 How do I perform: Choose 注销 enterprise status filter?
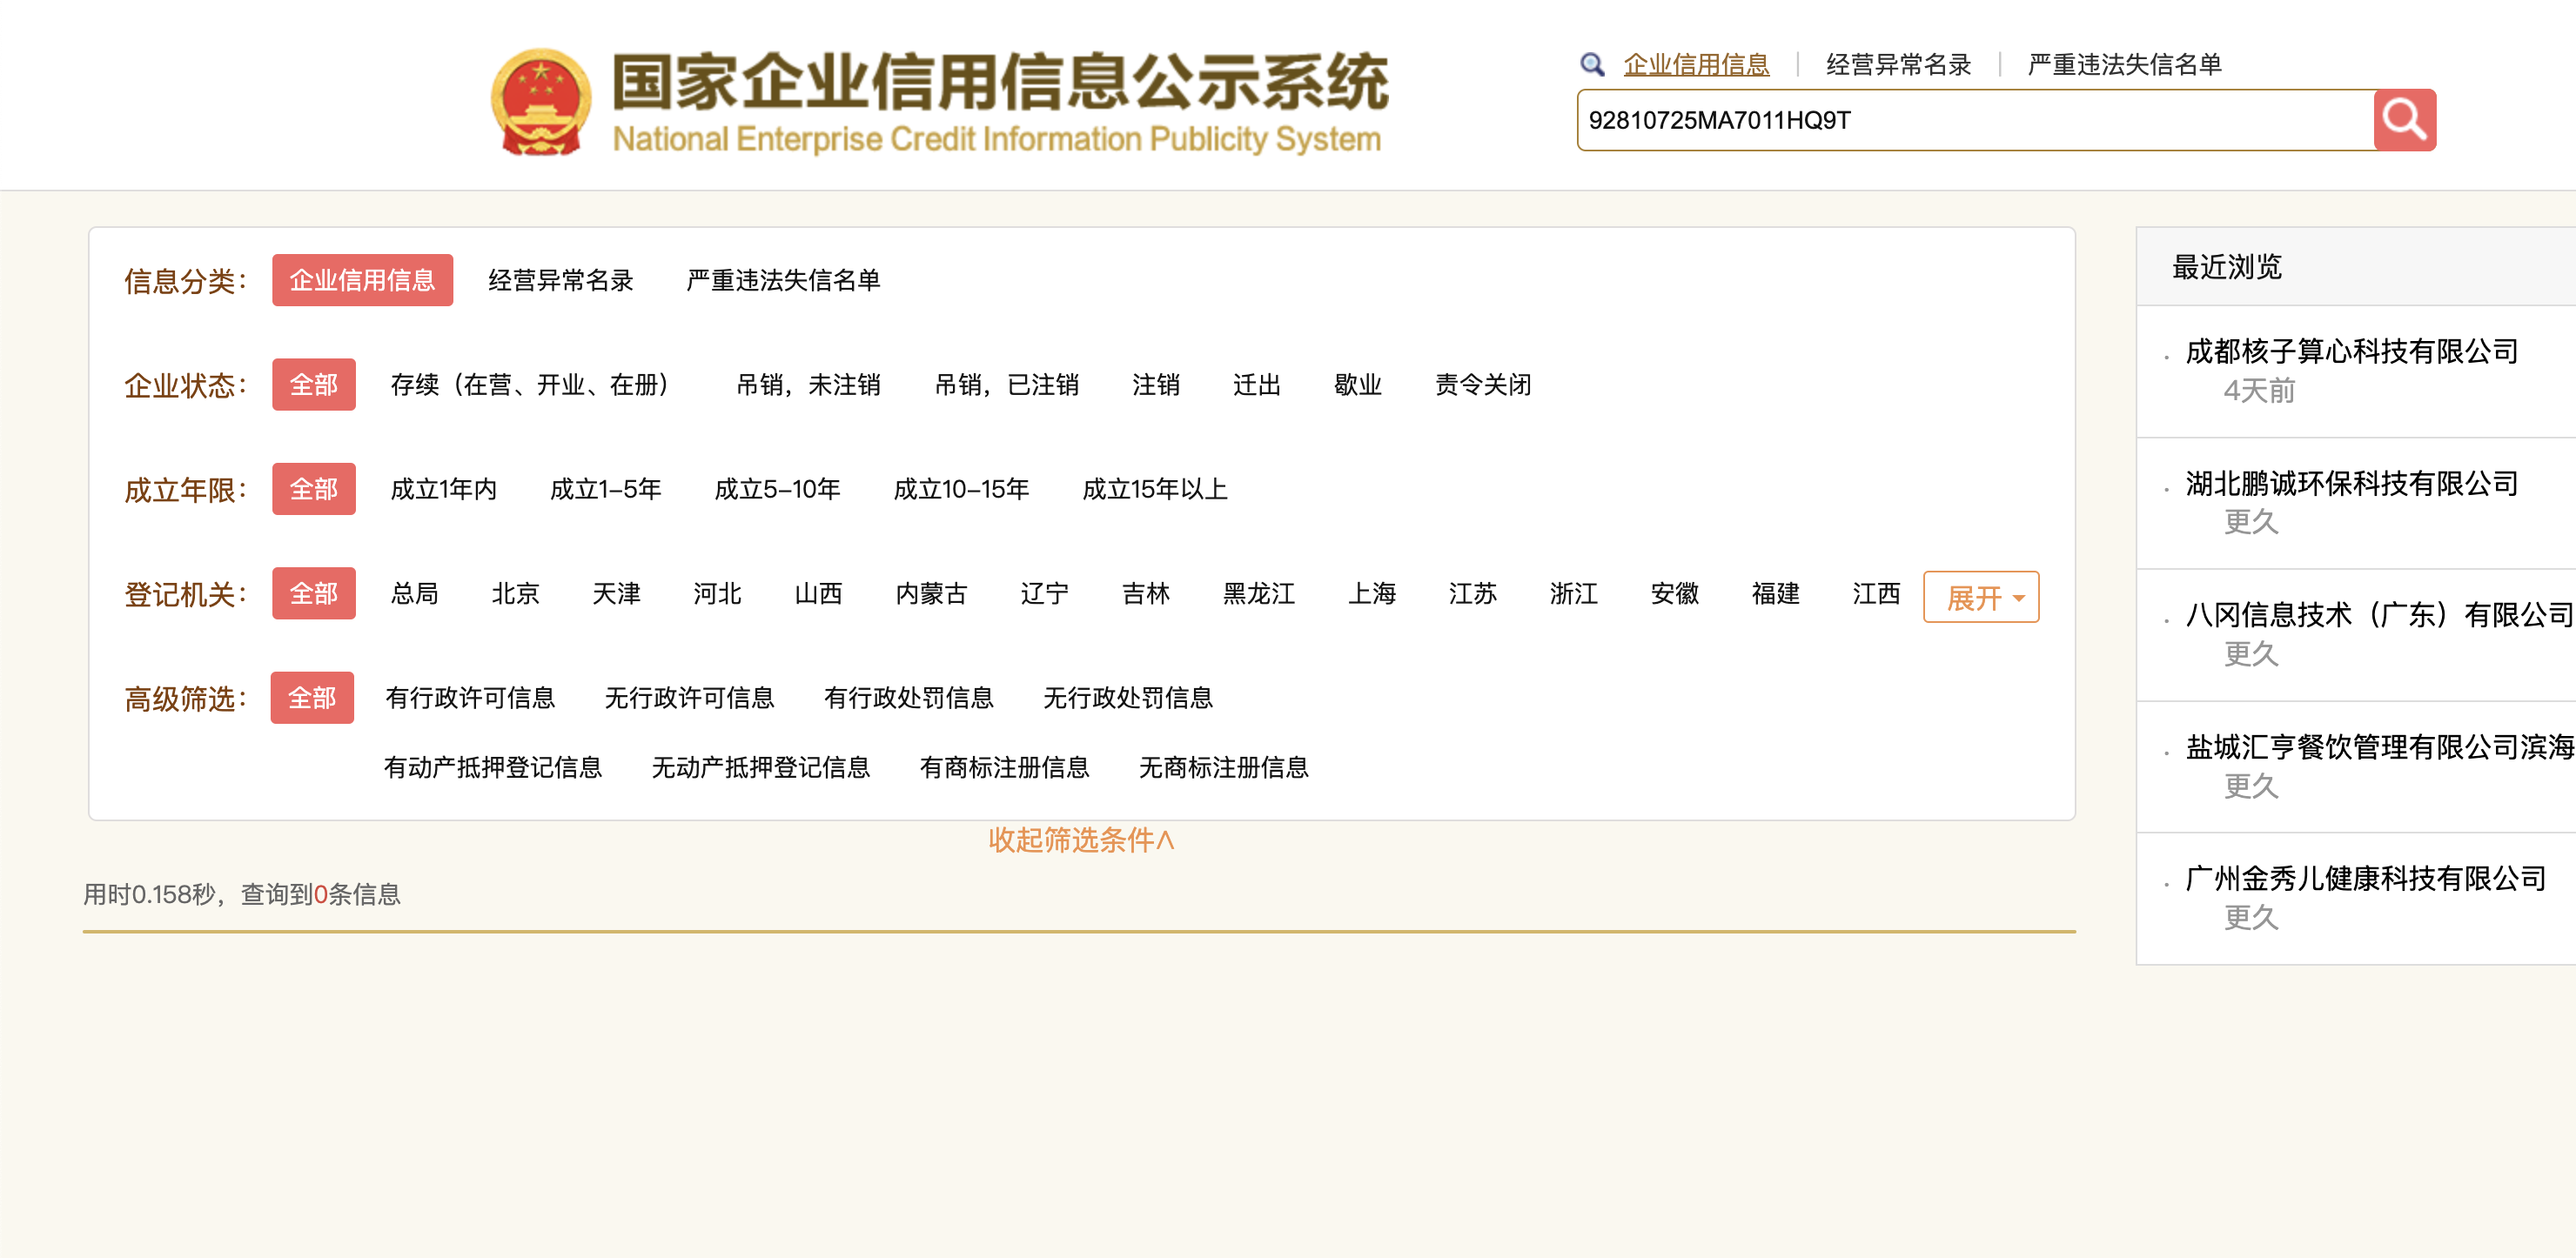pos(1155,385)
